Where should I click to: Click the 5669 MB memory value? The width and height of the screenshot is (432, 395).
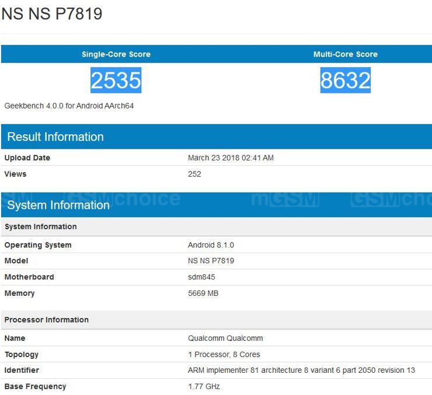coord(203,293)
